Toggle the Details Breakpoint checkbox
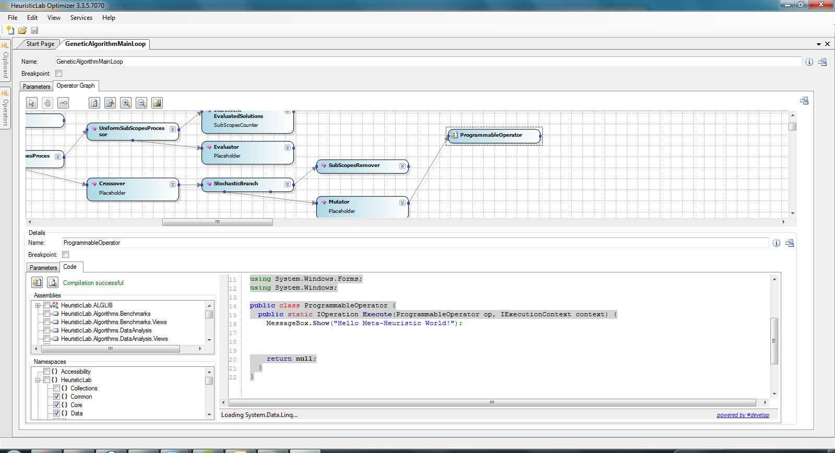Viewport: 835px width, 453px height. point(65,255)
